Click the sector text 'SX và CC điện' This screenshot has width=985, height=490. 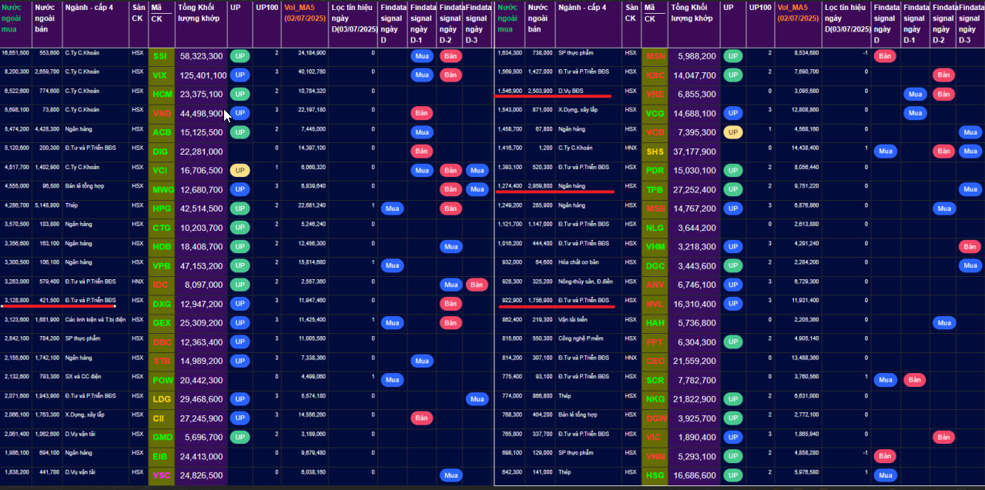pos(84,376)
